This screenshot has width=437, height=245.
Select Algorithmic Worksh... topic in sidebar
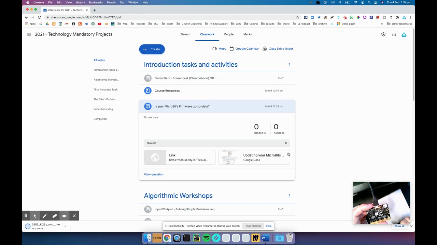(x=106, y=80)
